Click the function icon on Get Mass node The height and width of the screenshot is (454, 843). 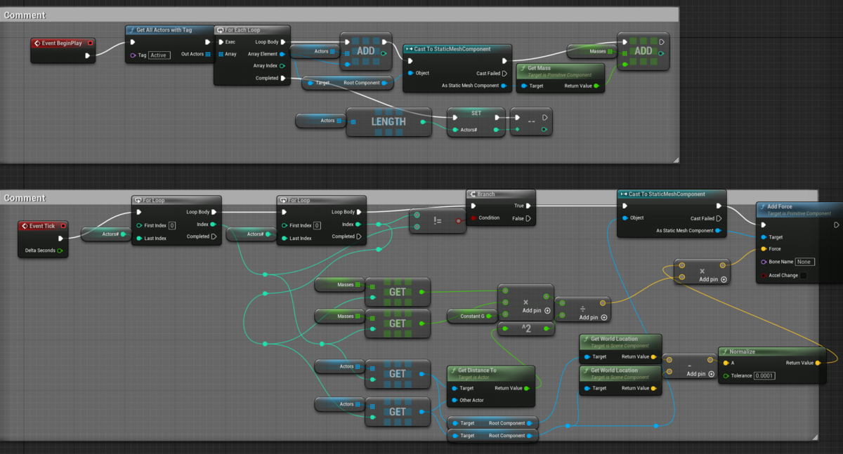pos(523,68)
